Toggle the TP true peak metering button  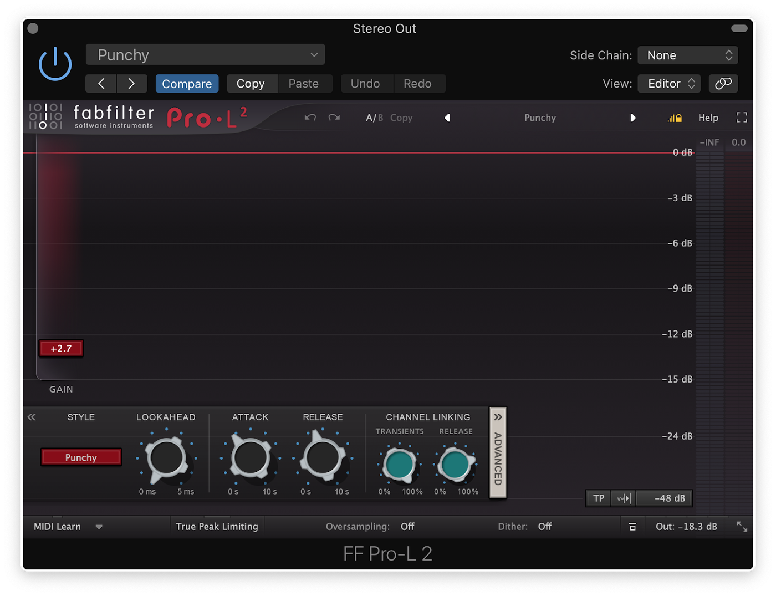point(599,498)
